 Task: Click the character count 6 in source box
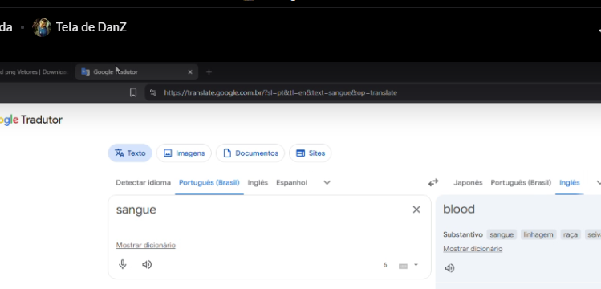point(385,265)
